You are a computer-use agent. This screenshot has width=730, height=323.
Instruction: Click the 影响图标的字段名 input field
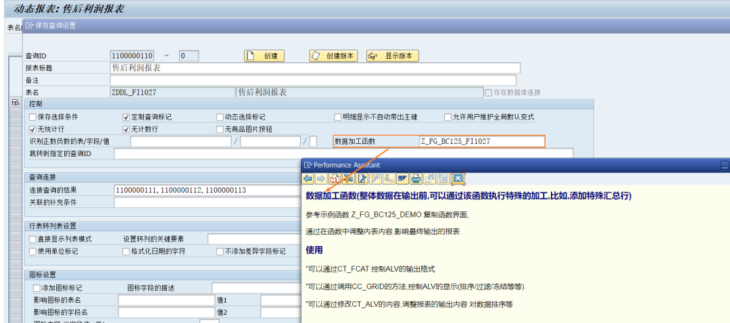[x=166, y=312]
